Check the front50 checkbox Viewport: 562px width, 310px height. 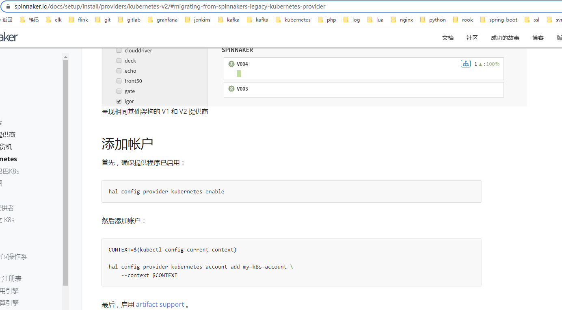pyautogui.click(x=119, y=81)
